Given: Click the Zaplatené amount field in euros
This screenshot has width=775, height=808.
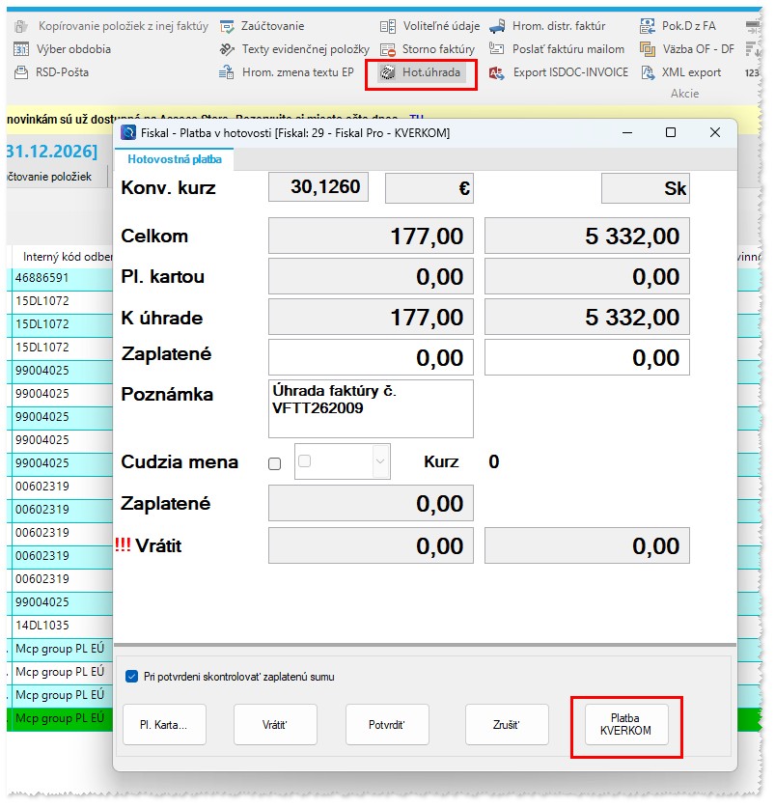Looking at the screenshot, I should 371,357.
